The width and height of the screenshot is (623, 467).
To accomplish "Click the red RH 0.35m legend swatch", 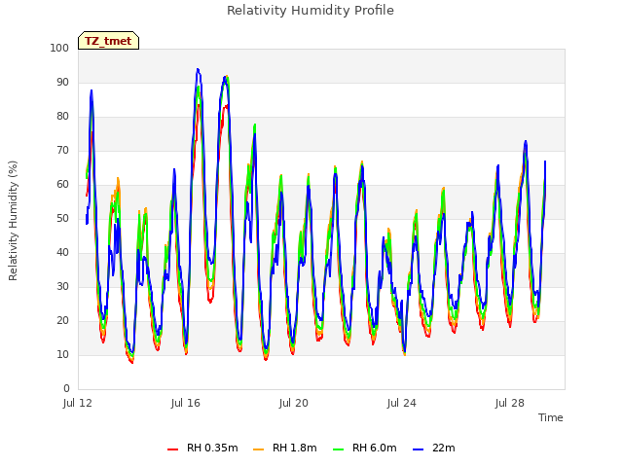I will [173, 449].
